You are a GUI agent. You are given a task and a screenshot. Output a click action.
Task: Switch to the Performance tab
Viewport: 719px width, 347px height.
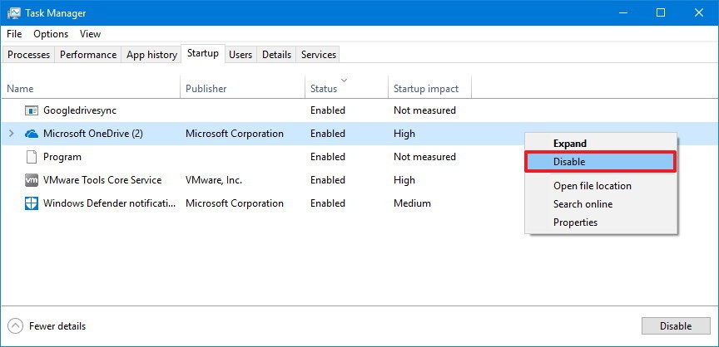88,55
